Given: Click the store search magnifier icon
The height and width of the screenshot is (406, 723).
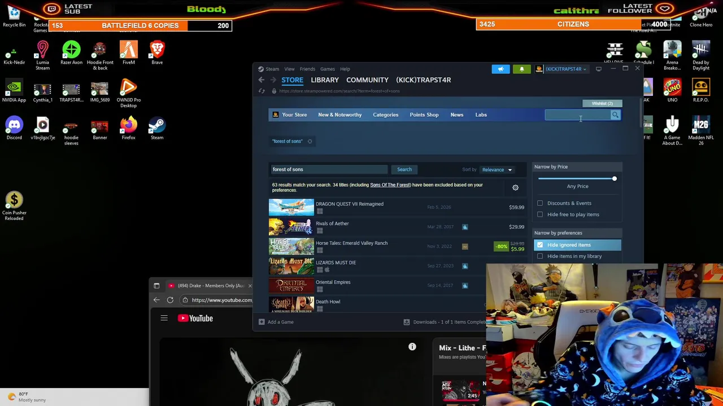Looking at the screenshot, I should point(615,115).
